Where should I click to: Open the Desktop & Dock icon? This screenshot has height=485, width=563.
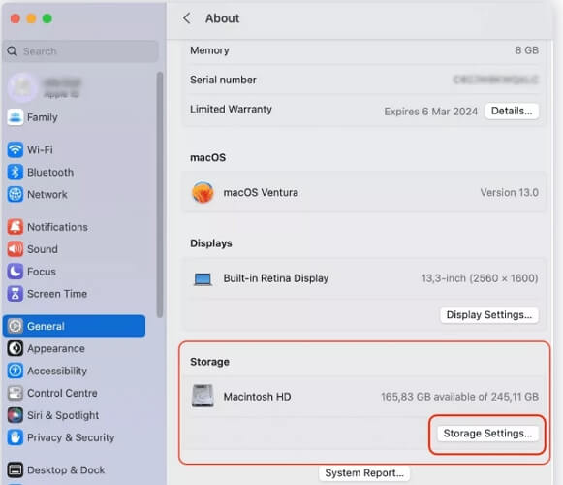point(16,469)
